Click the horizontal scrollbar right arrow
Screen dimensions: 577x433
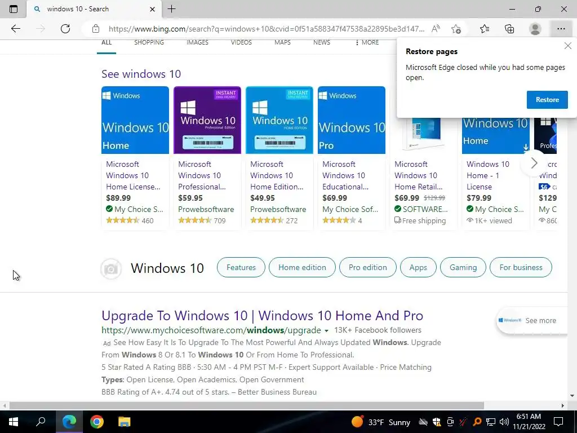562,405
